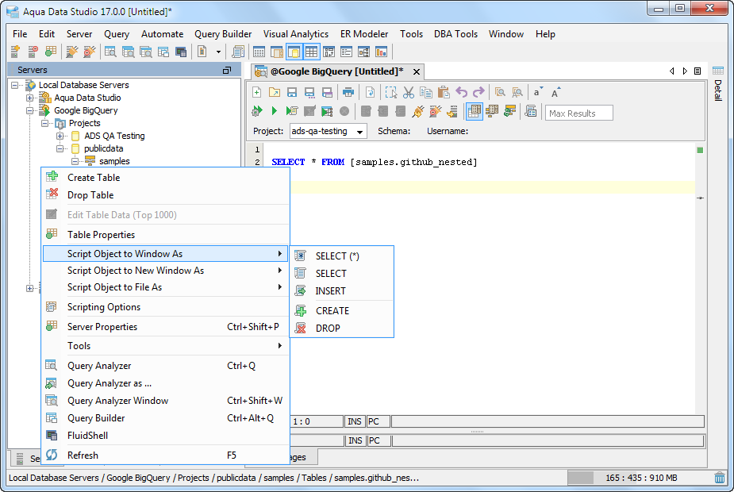The height and width of the screenshot is (492, 734).
Task: Toggle the highlighted window layout icon in main toolbar
Action: pos(294,52)
